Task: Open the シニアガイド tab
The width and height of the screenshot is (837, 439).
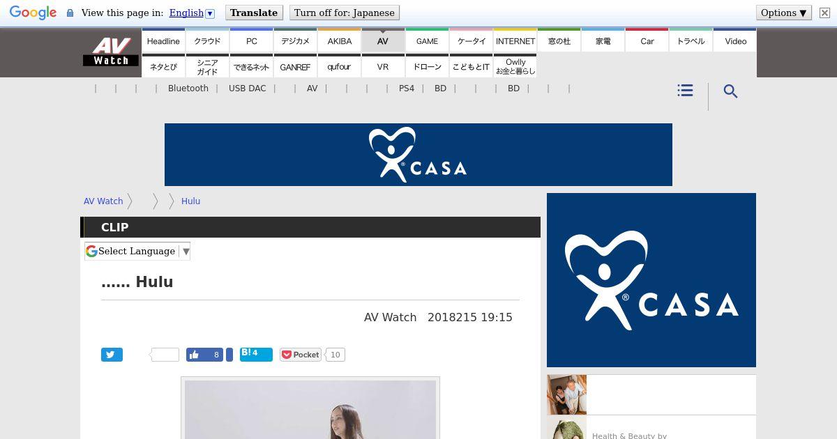Action: [x=207, y=66]
